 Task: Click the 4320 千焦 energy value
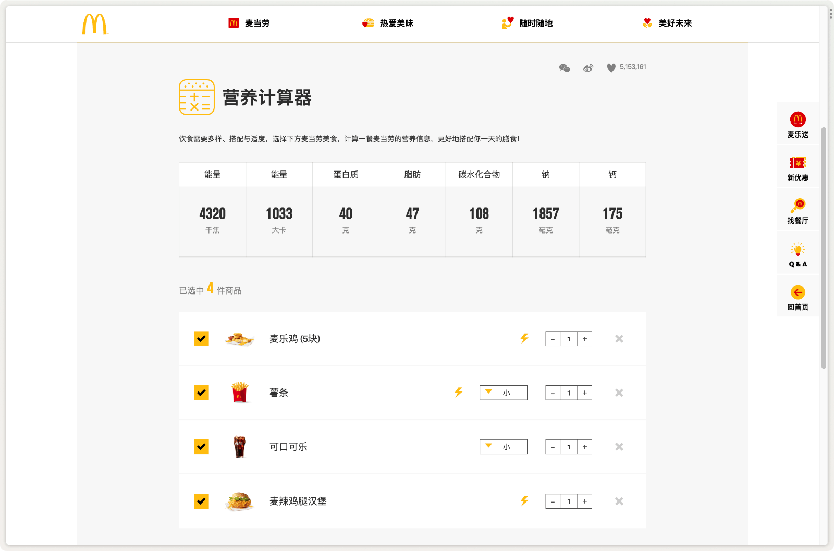(212, 221)
